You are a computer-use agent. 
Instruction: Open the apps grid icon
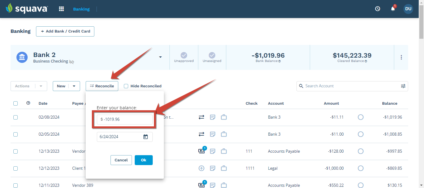click(x=61, y=9)
